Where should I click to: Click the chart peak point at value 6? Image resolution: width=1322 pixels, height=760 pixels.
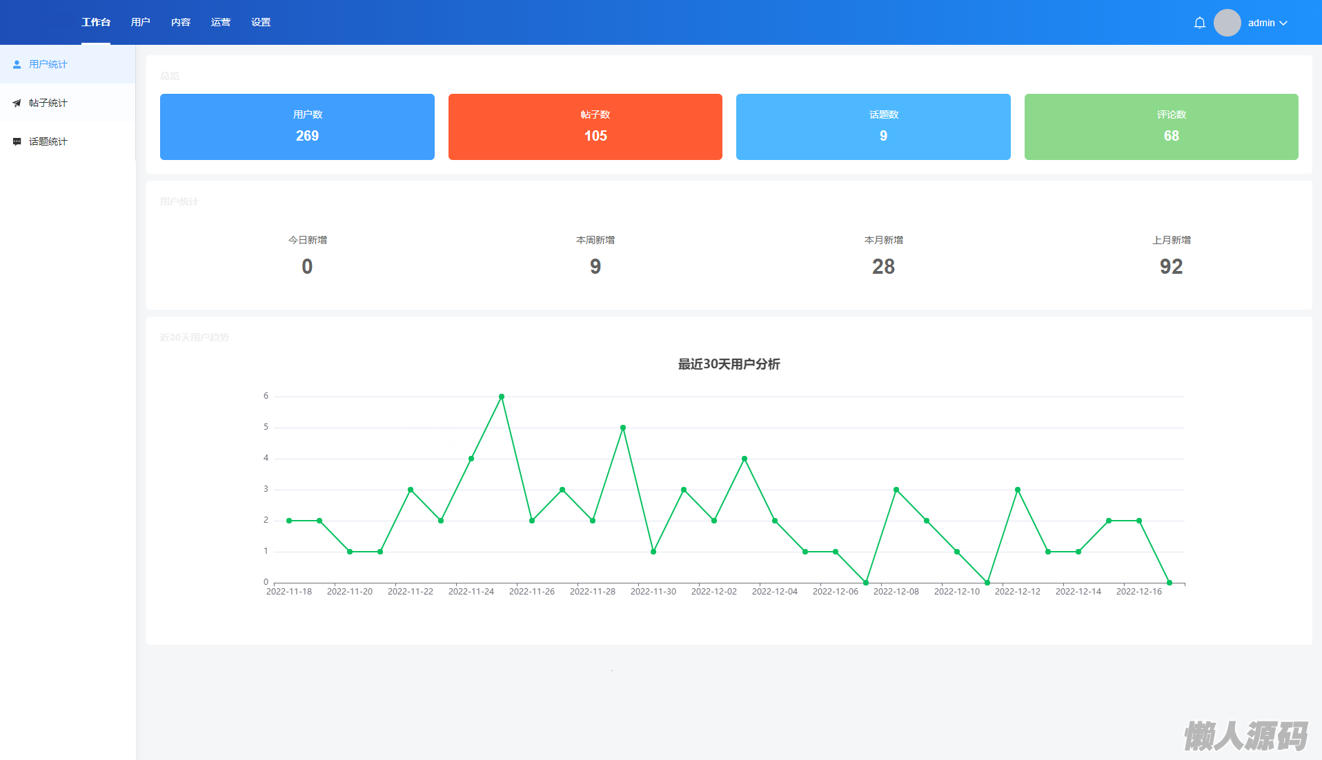point(502,397)
